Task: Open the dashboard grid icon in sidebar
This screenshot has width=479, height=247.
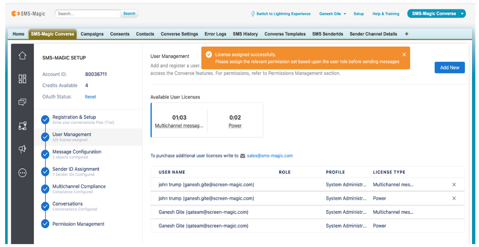Action: 22,79
